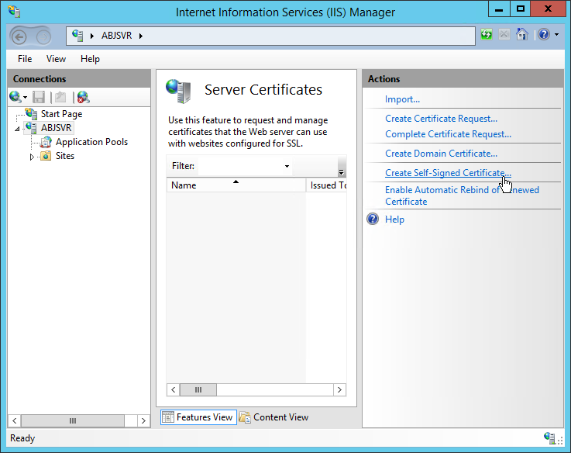This screenshot has height=453, width=571.
Task: Click Create Domain Certificate... link
Action: coord(441,154)
